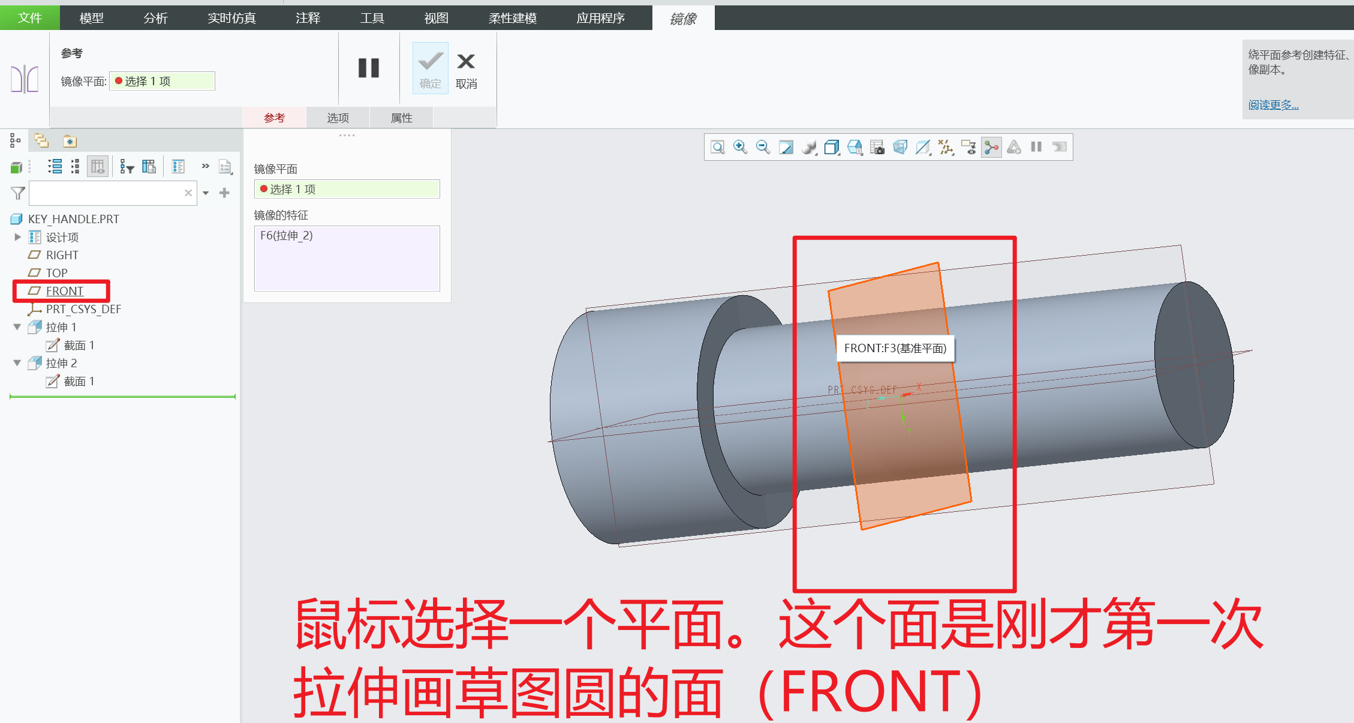The image size is (1354, 723).
Task: Open the 分析 ribbon menu
Action: click(155, 18)
